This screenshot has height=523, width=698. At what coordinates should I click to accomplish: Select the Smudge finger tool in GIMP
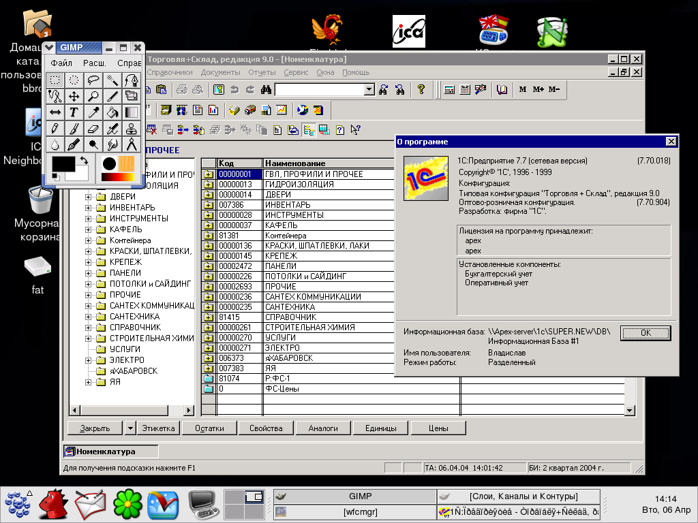click(112, 144)
